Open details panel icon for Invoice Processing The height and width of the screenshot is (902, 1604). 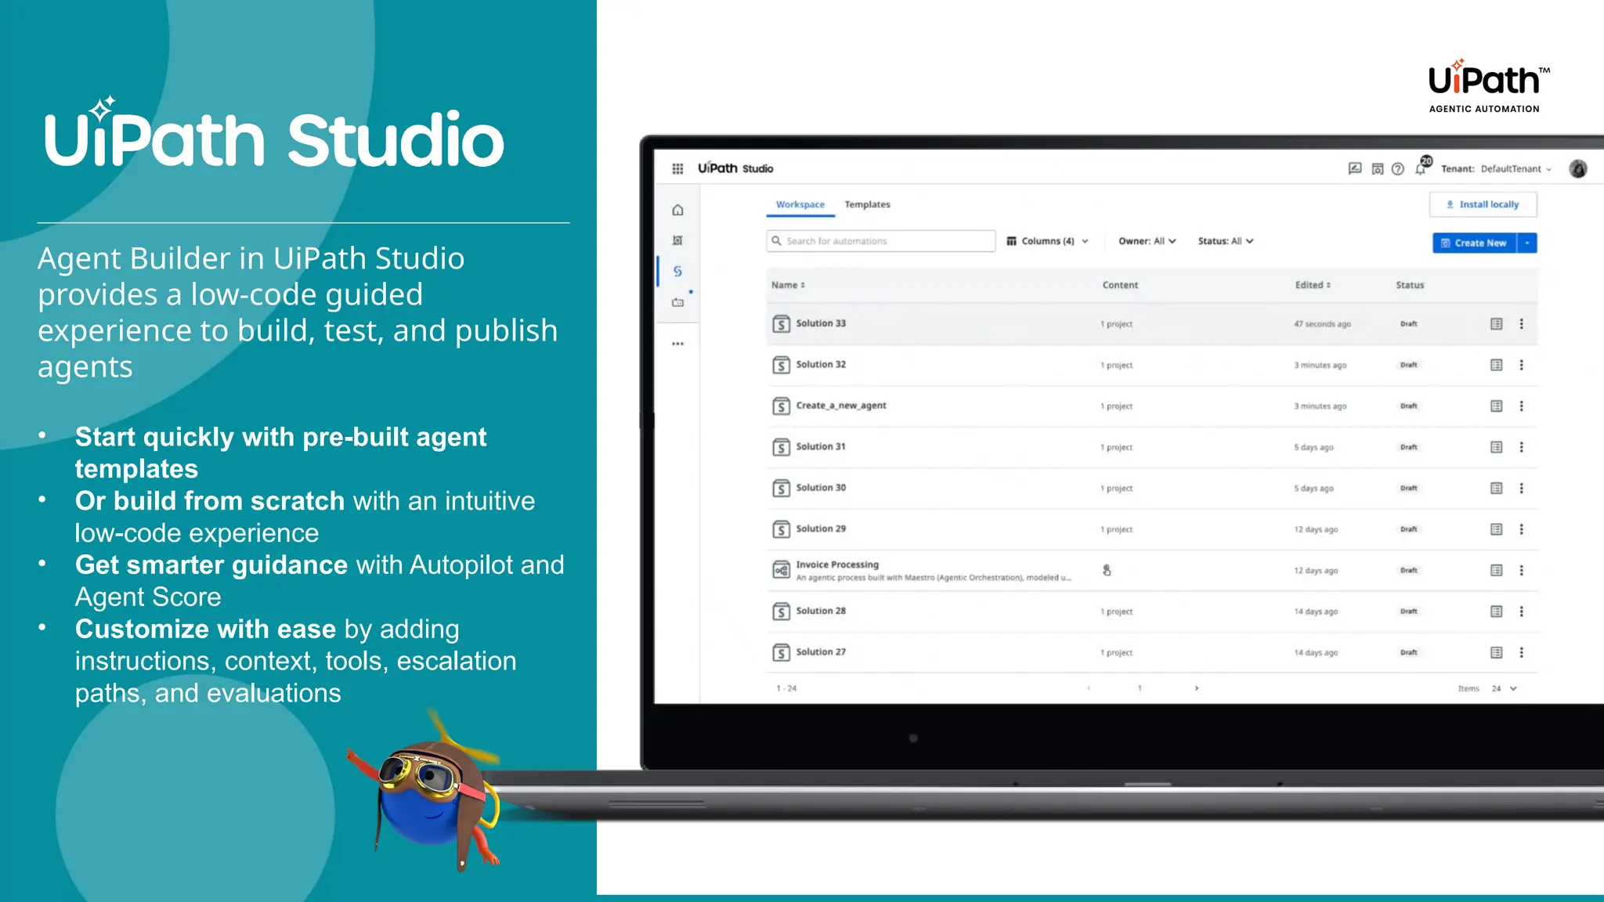point(1496,571)
